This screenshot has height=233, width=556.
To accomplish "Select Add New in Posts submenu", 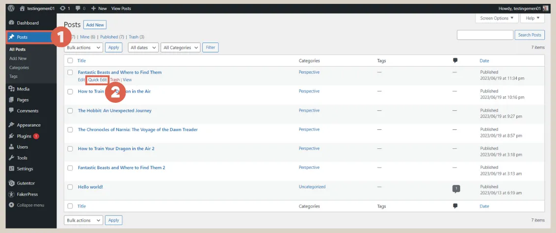I will (x=18, y=58).
